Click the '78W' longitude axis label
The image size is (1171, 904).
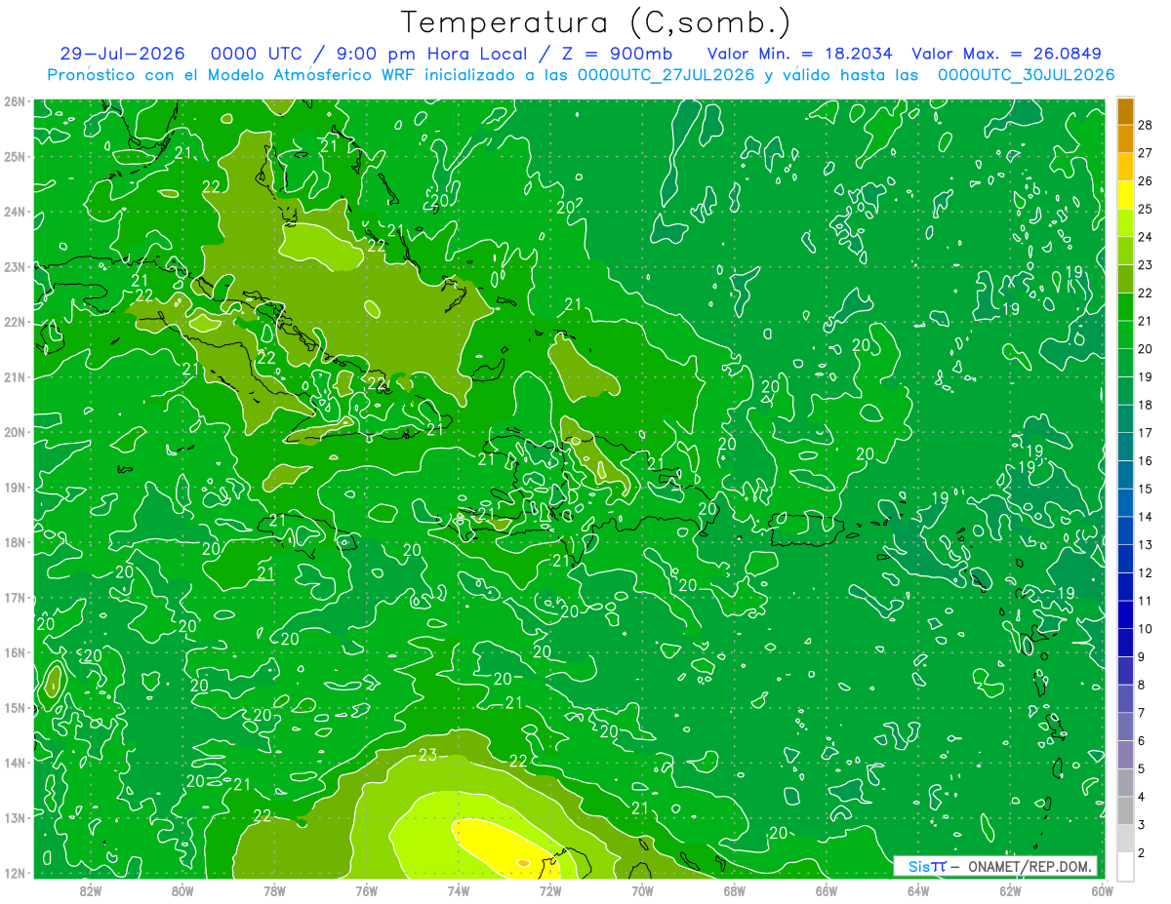coord(274,890)
